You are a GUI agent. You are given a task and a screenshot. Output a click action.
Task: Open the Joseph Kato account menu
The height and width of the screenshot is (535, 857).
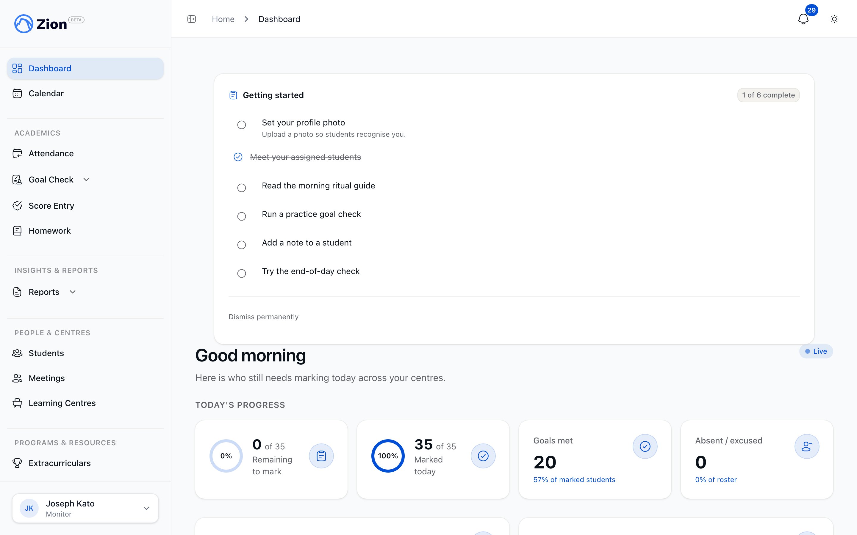[x=85, y=508]
